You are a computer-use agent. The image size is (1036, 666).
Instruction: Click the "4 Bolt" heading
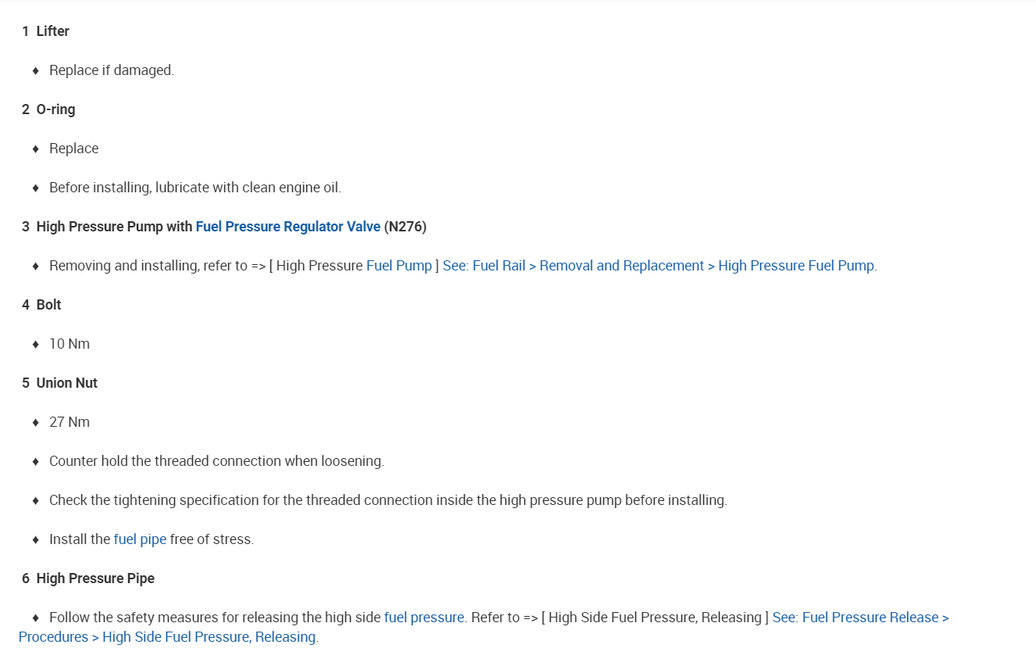click(41, 305)
